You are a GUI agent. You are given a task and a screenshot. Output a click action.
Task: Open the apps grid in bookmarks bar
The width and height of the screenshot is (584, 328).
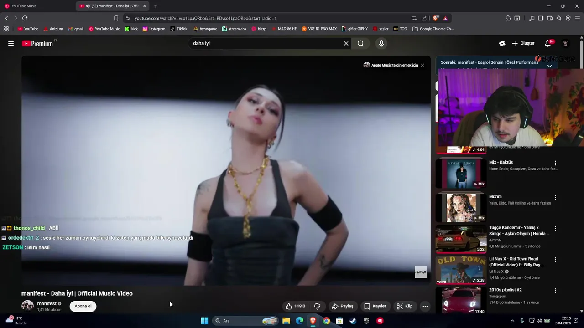click(x=6, y=29)
